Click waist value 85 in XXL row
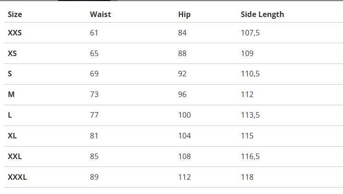Image resolution: width=343 pixels, height=194 pixels. point(94,156)
